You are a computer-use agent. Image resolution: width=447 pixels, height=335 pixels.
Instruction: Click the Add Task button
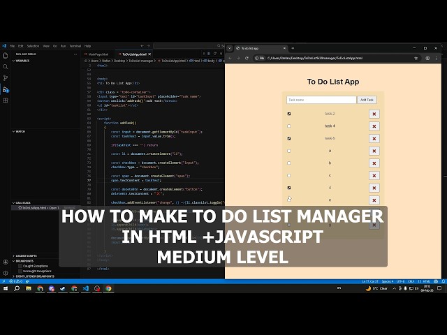point(367,100)
